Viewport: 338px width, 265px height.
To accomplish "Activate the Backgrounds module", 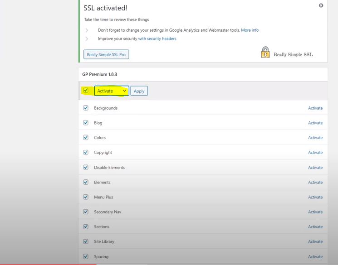I will click(x=315, y=108).
